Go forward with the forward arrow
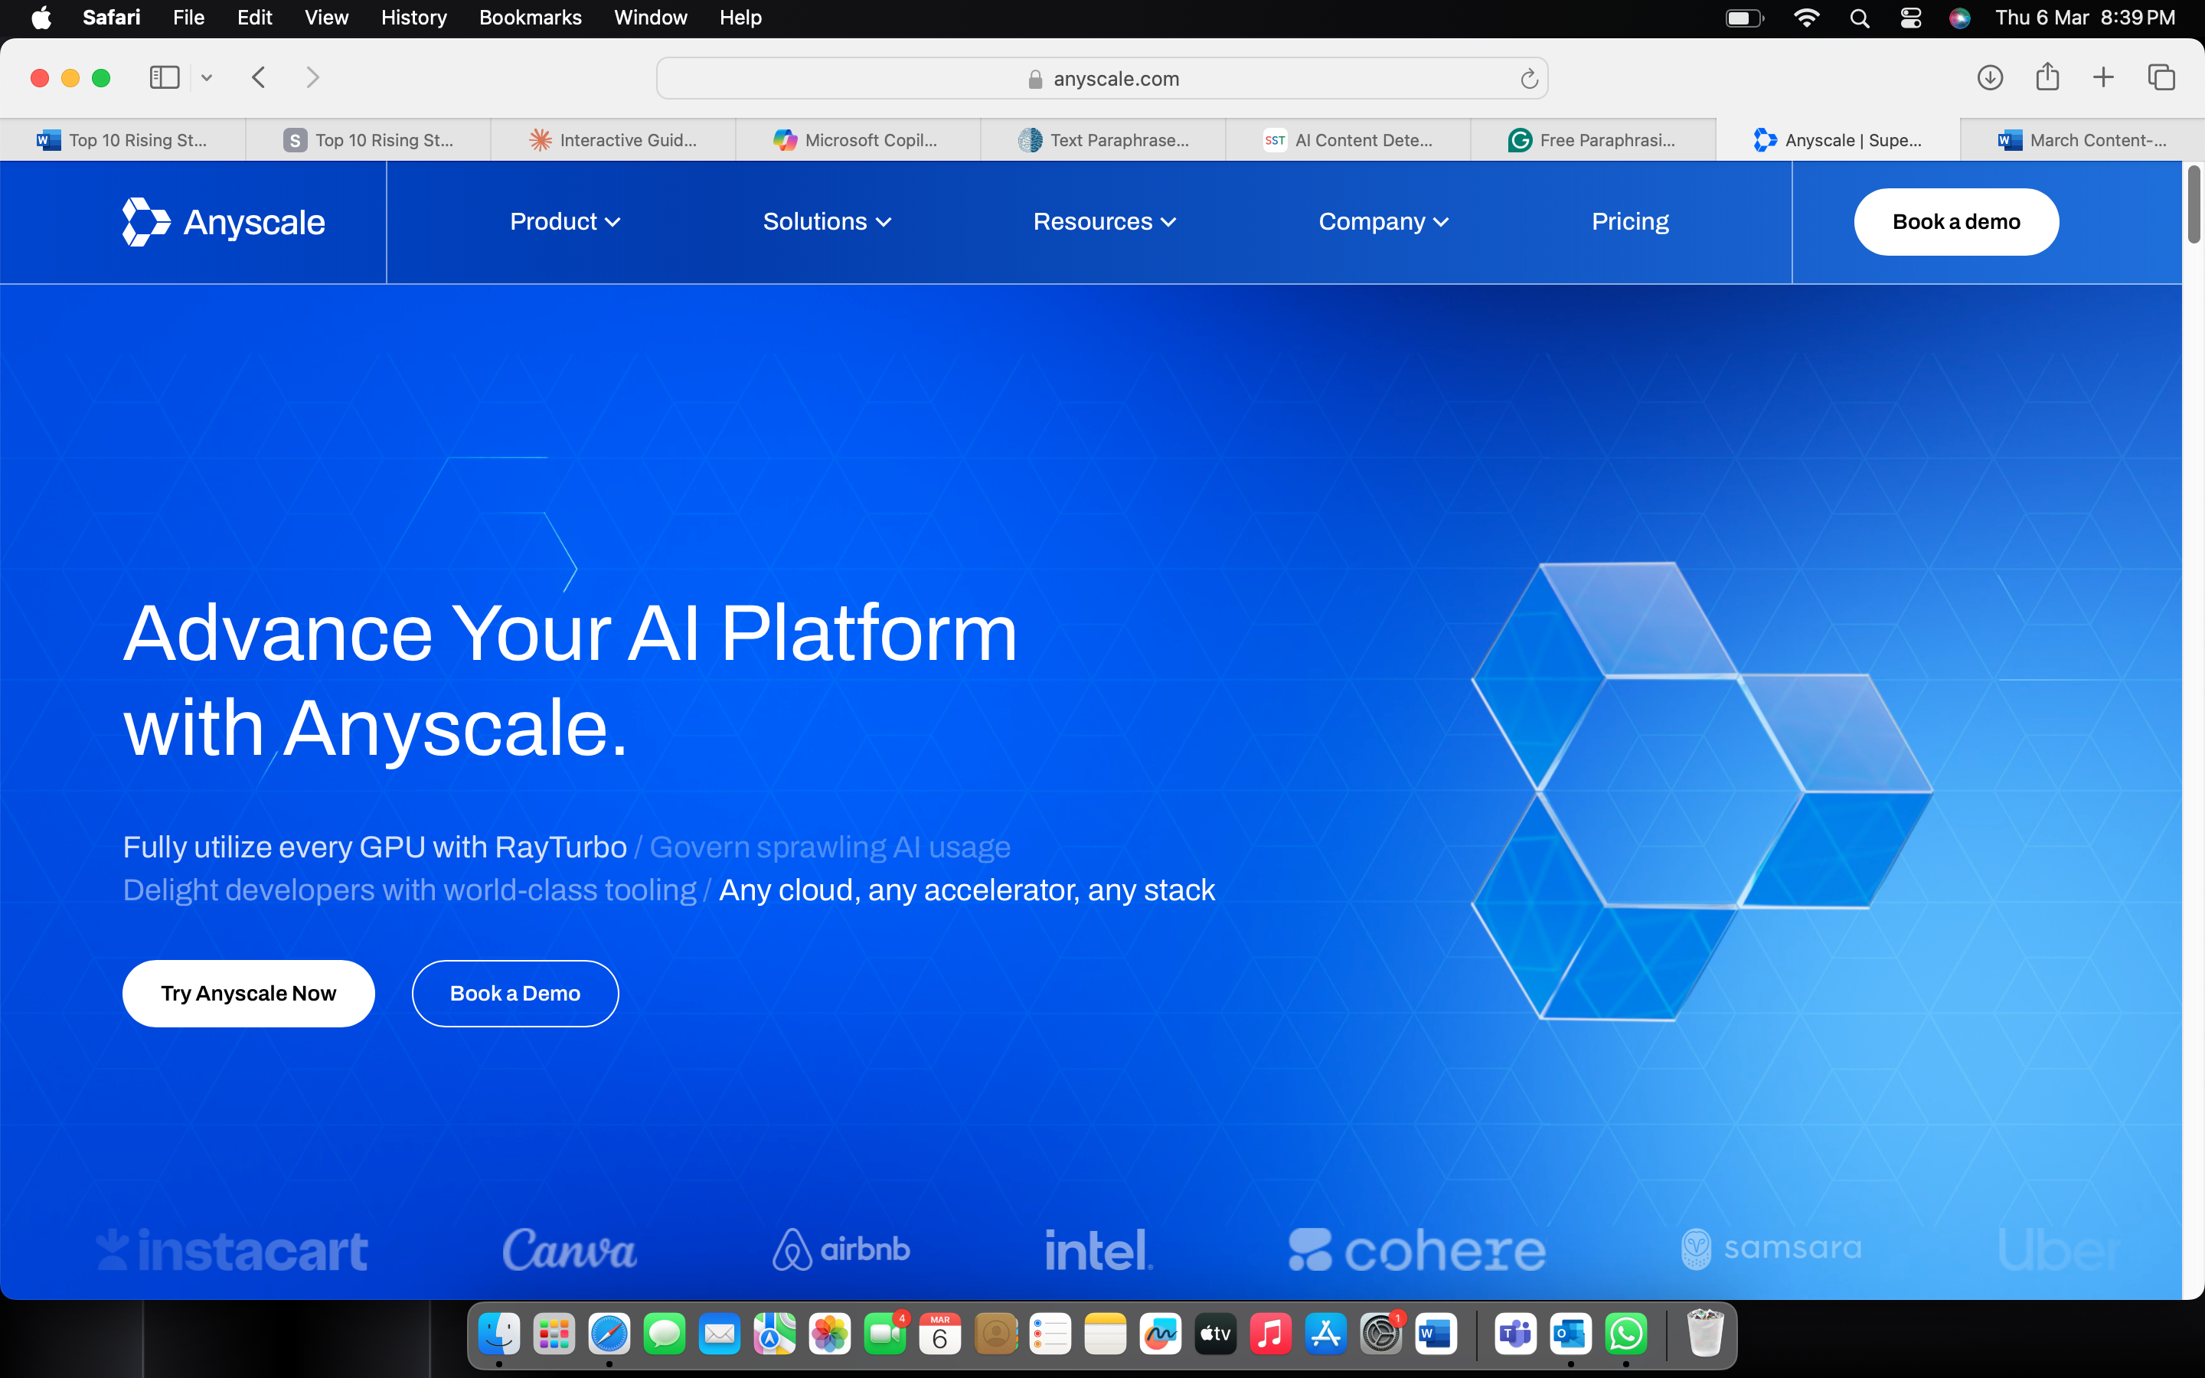Image resolution: width=2205 pixels, height=1378 pixels. (312, 77)
